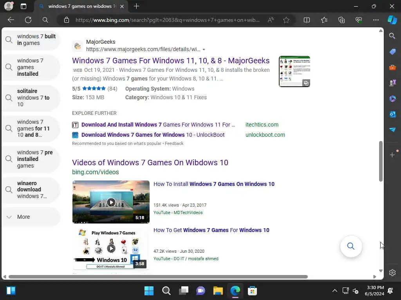Screen dimensions: 401x300
Task: Search windows 7 pre installed games
Action: pos(31,159)
